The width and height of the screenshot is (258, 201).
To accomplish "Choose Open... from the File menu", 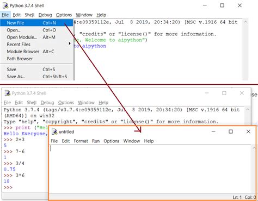I will coord(36,30).
